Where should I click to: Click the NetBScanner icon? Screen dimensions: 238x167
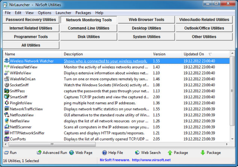tap(6, 127)
